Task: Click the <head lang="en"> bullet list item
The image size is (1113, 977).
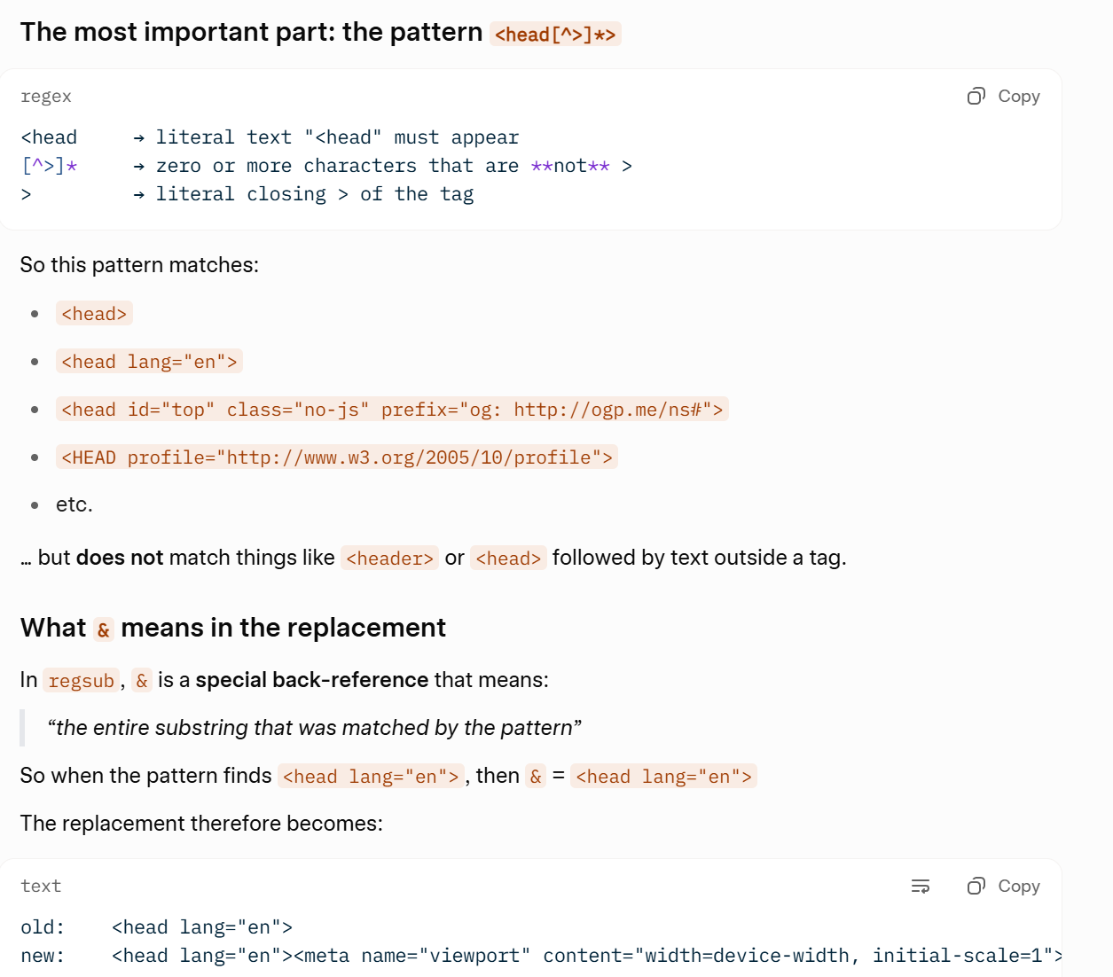Action: [x=149, y=362]
